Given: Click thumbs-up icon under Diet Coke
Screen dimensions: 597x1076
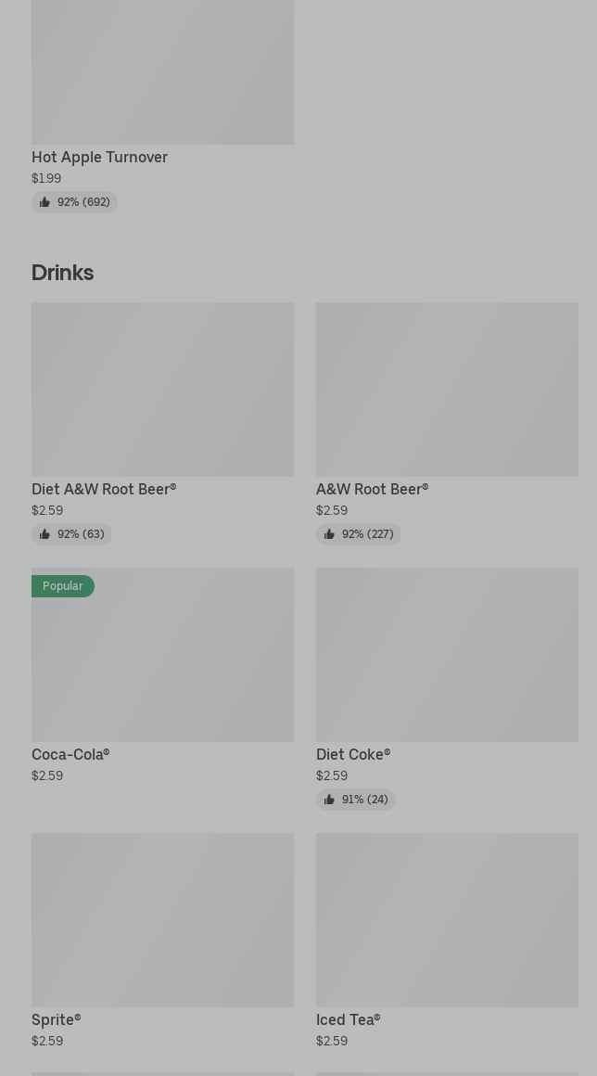Looking at the screenshot, I should pyautogui.click(x=329, y=800).
